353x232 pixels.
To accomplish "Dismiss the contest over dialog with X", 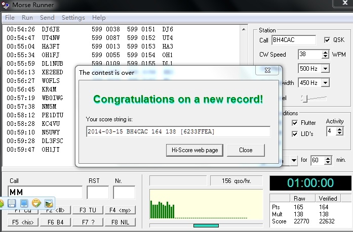I will (267, 70).
